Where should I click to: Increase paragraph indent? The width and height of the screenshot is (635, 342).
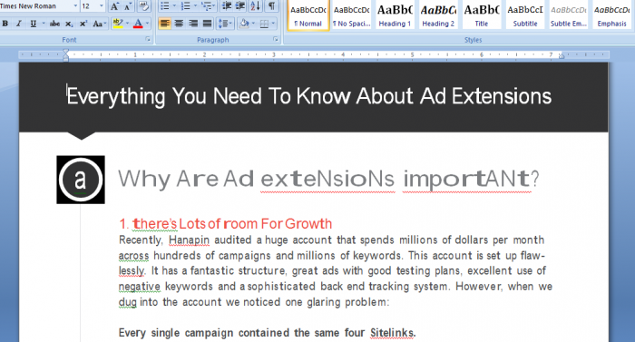coord(240,6)
